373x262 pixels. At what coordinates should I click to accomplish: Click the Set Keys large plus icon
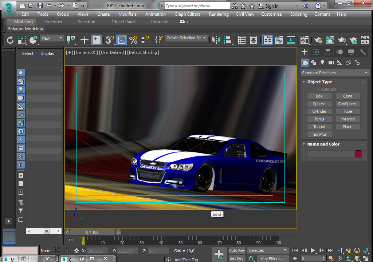coord(219,254)
